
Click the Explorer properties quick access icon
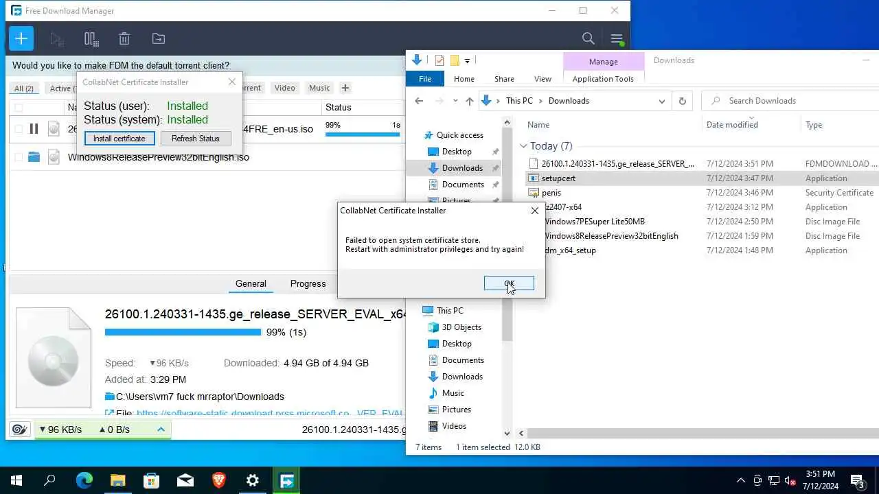pyautogui.click(x=439, y=60)
